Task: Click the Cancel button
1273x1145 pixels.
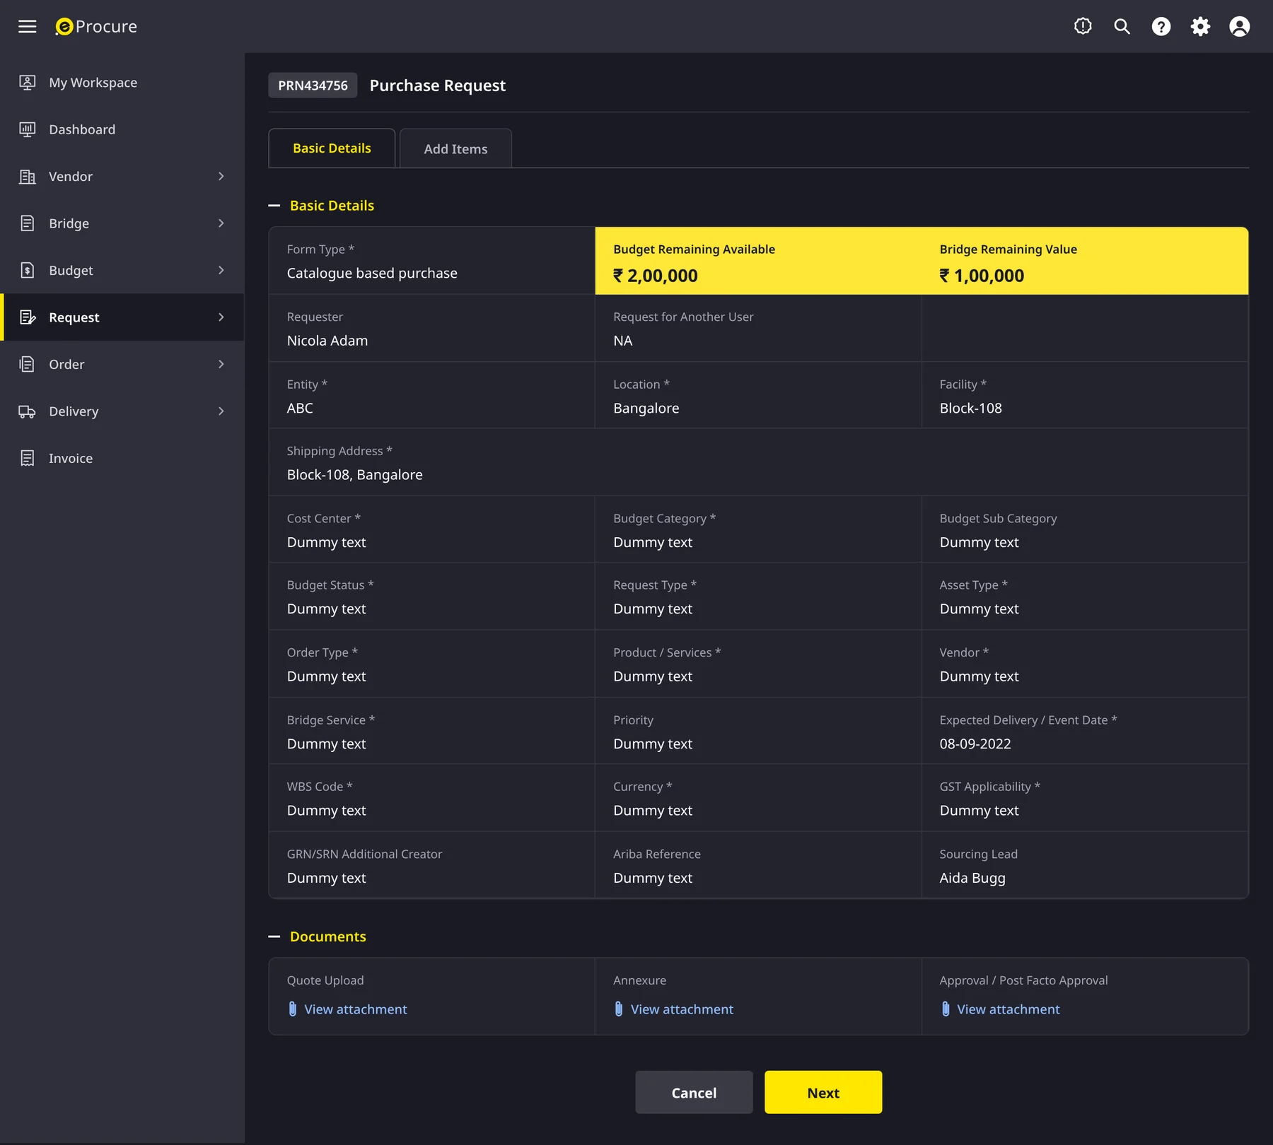Action: [x=694, y=1092]
